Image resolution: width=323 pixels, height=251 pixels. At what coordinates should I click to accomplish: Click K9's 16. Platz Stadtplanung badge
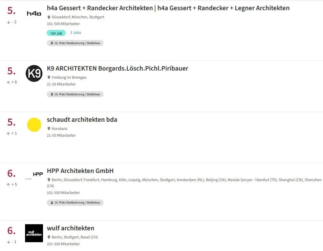point(75,94)
